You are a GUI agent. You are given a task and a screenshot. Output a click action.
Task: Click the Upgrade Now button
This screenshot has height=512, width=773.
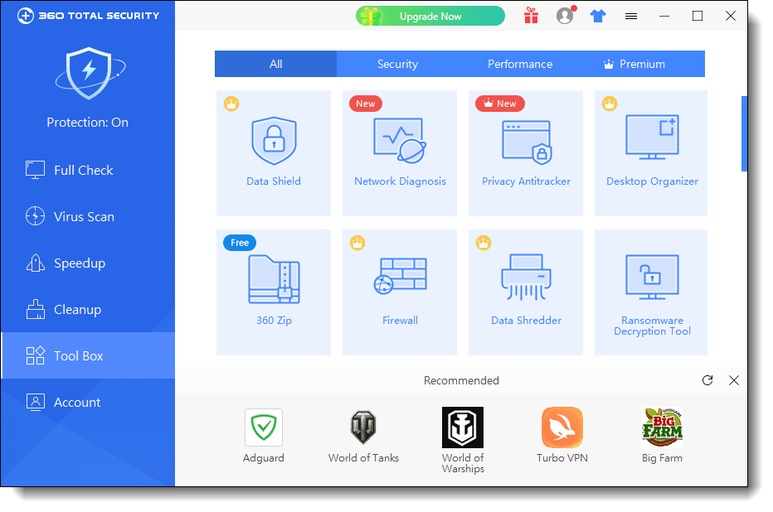(x=430, y=17)
